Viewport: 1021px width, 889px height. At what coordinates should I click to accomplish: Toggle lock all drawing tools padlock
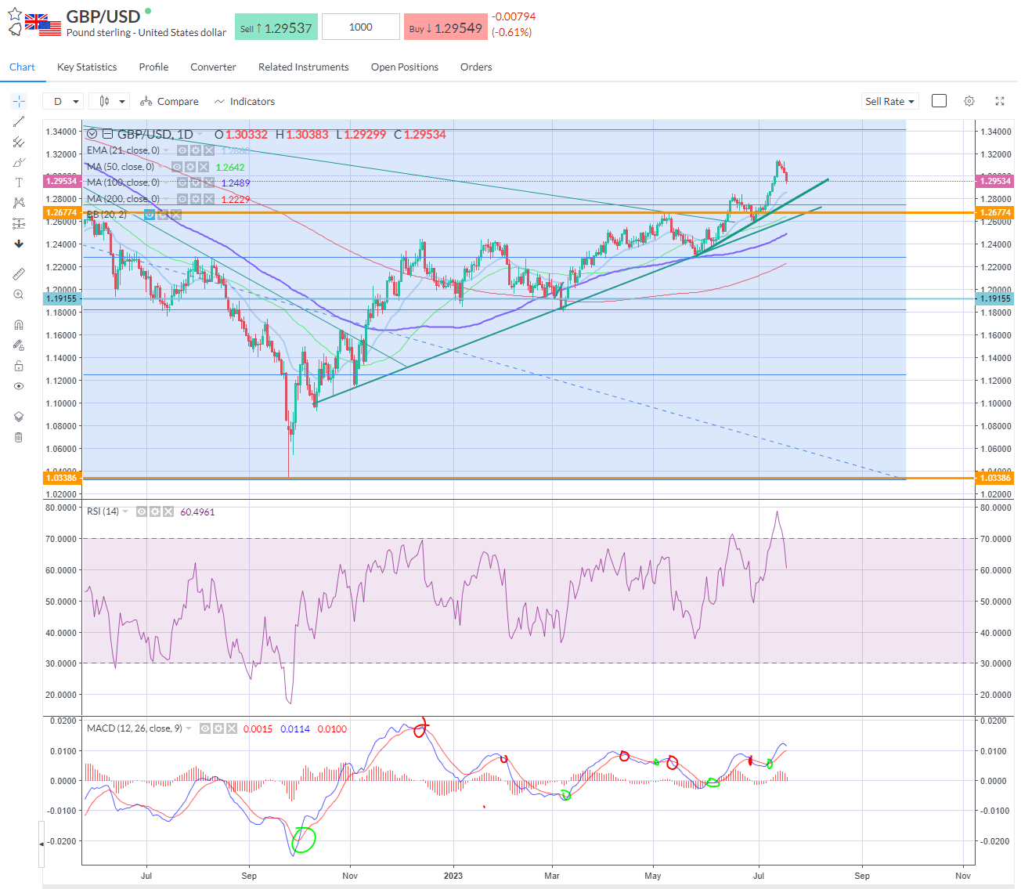19,366
